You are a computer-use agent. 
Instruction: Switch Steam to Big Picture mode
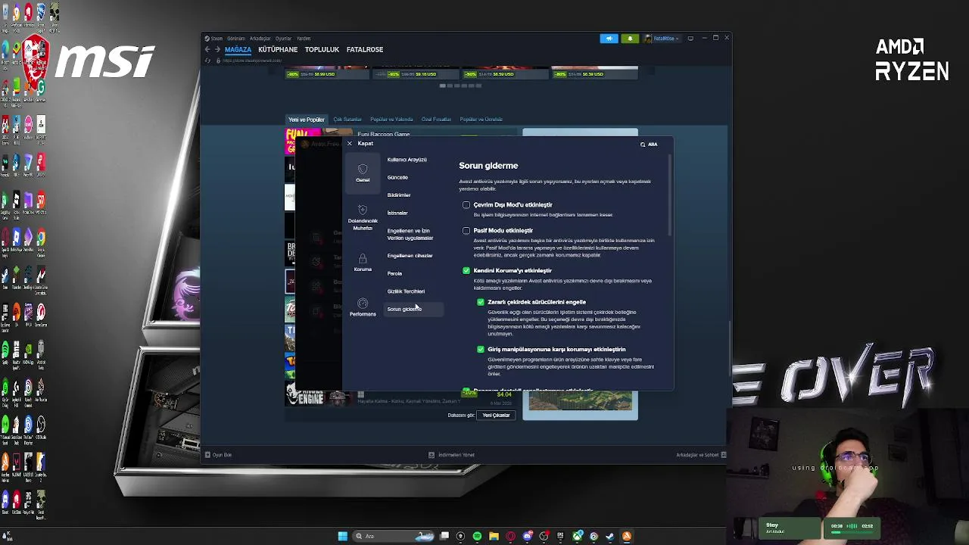[690, 38]
